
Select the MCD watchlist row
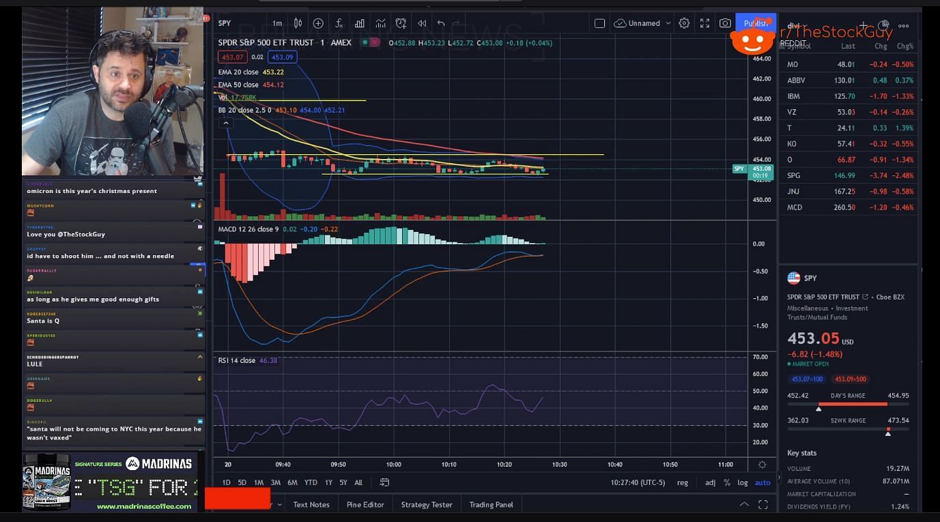848,207
